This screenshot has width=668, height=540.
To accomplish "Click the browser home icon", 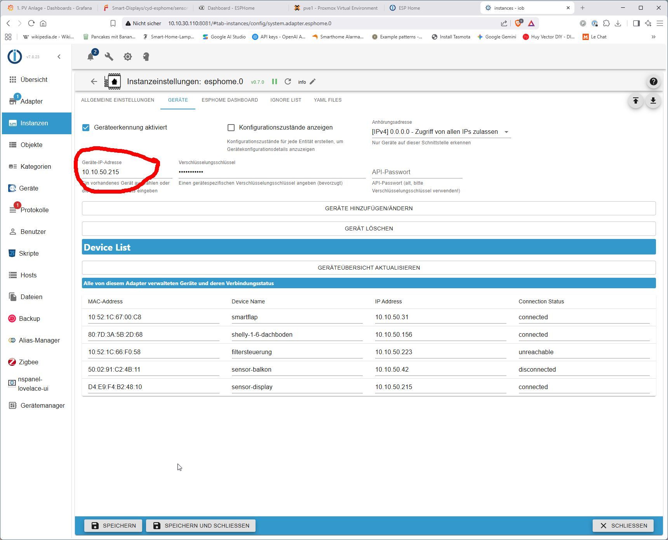I will (x=43, y=23).
